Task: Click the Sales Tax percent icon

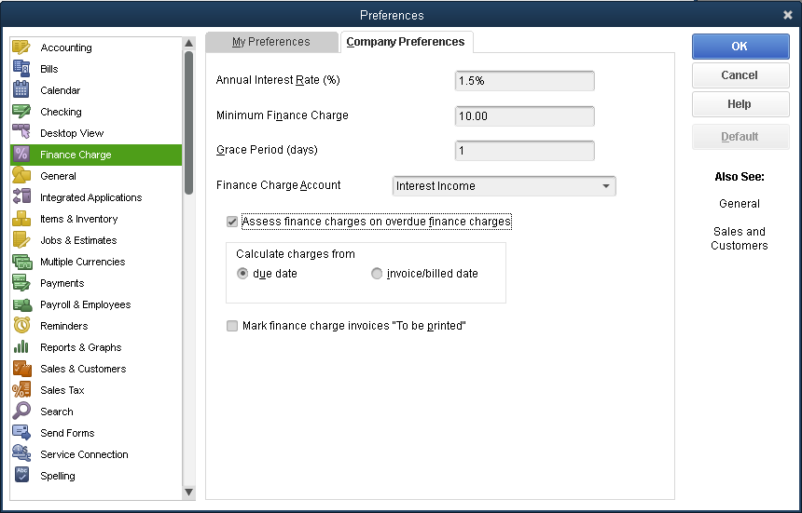Action: coord(21,390)
